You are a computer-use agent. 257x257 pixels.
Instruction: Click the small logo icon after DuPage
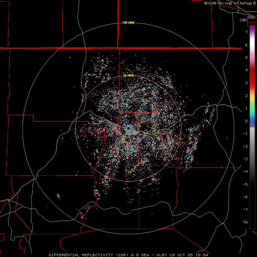[x=254, y=3]
